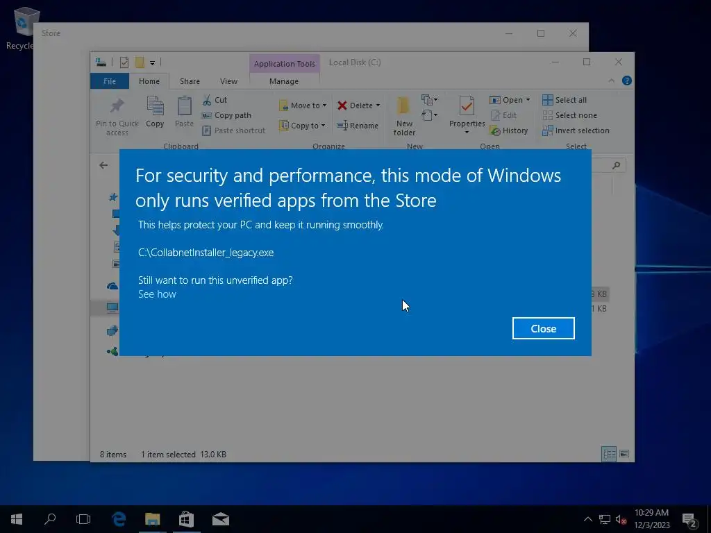Open Customize Quick Access Toolbar dropdown
This screenshot has width=711, height=533.
tap(152, 63)
